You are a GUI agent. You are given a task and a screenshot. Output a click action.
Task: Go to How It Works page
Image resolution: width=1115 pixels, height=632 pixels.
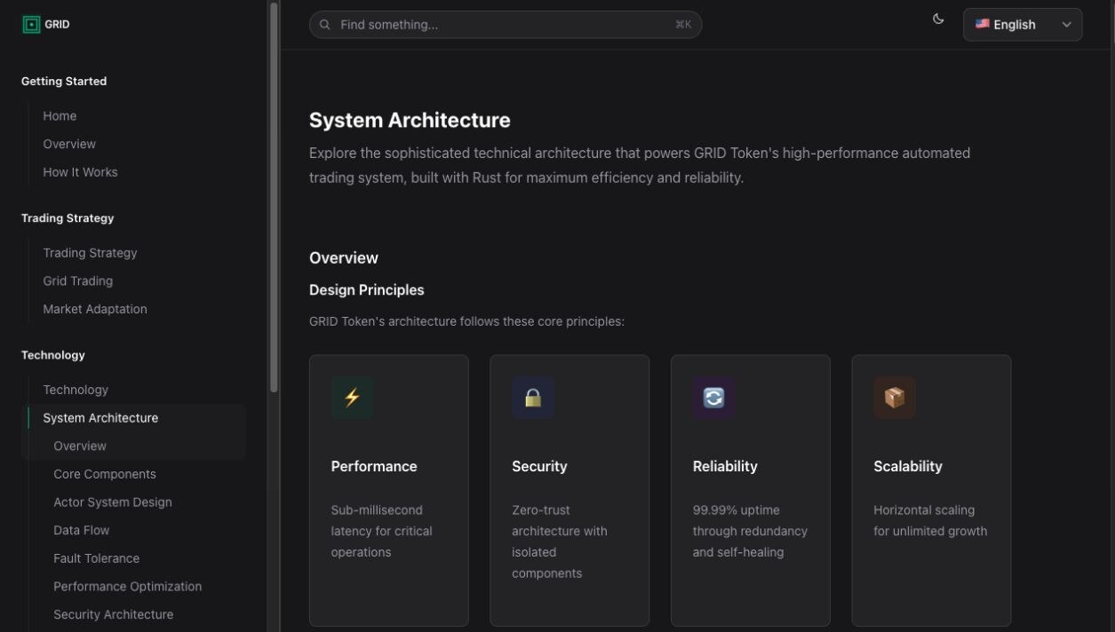tap(80, 172)
